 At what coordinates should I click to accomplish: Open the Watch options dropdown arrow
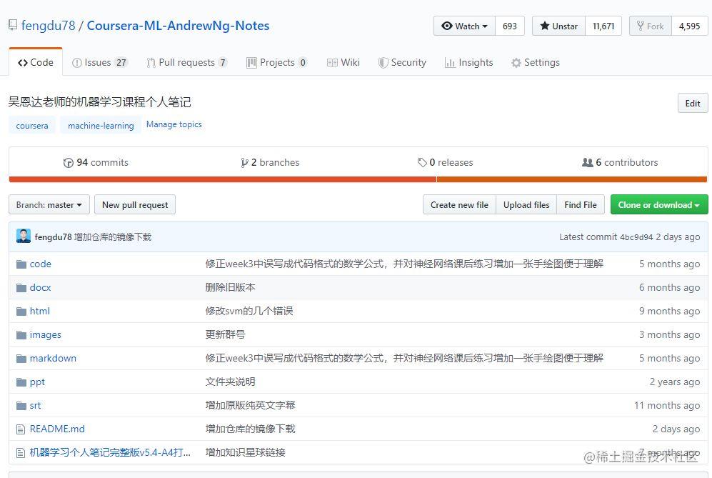tap(483, 26)
